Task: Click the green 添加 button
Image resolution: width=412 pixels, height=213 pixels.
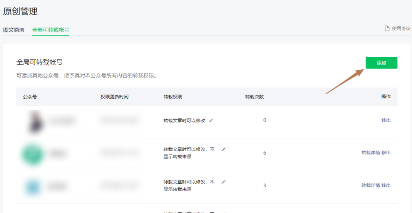Action: click(381, 63)
